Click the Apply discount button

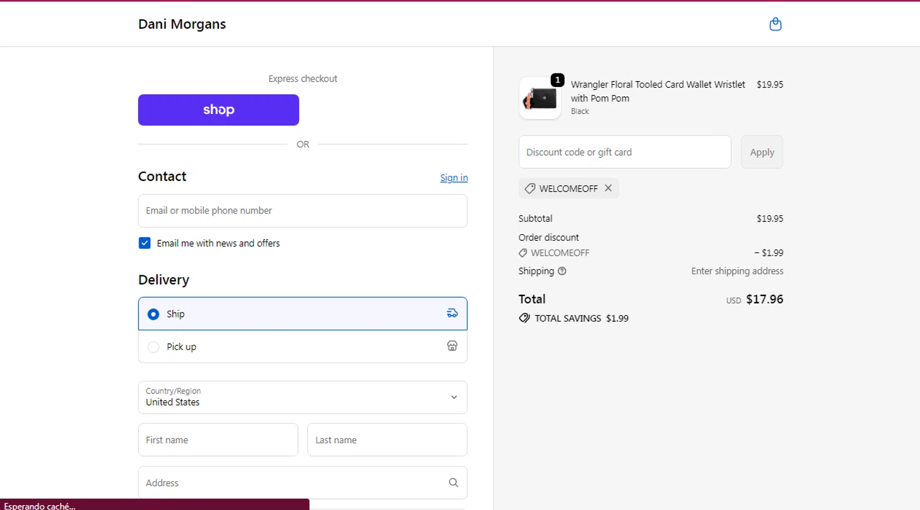(762, 152)
